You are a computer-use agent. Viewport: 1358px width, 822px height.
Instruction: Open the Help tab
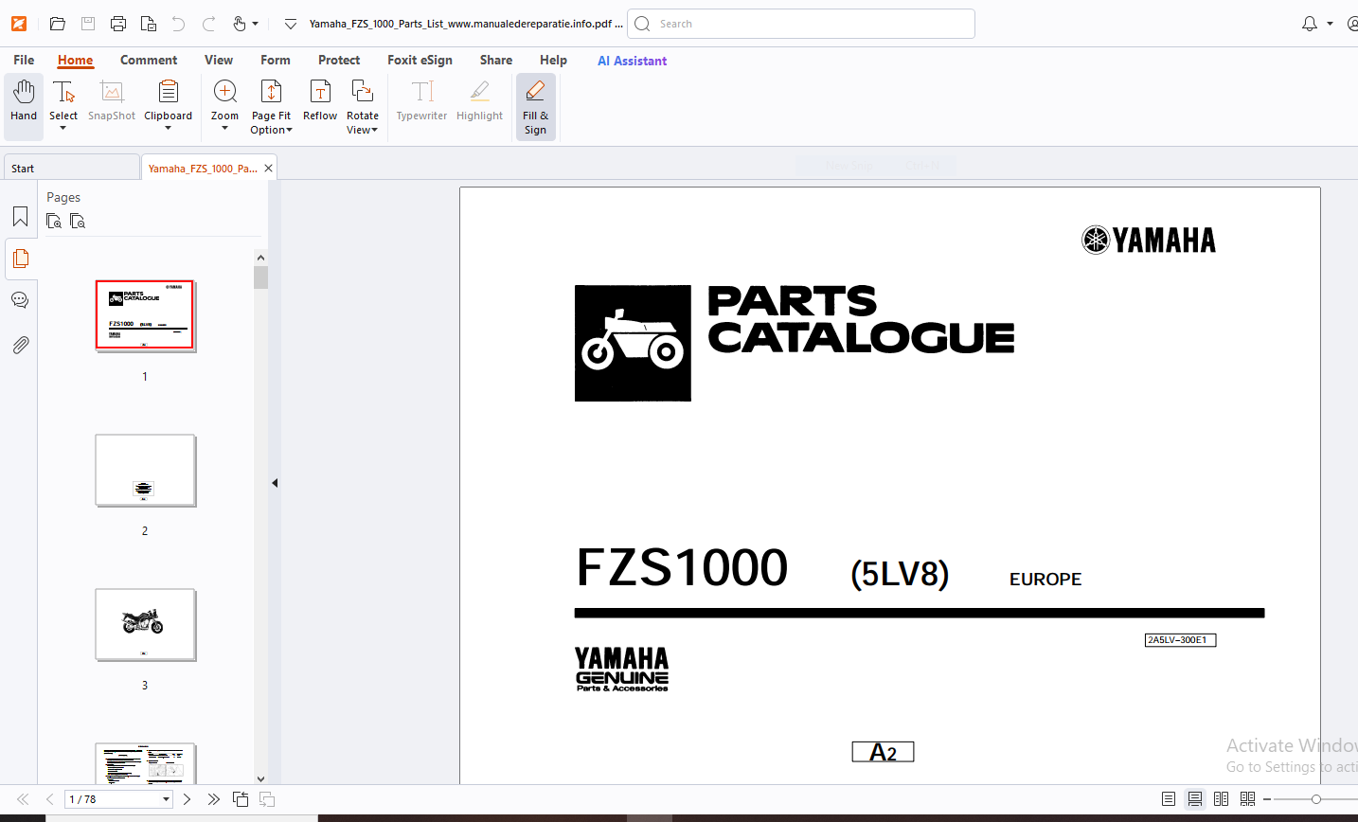pos(553,60)
